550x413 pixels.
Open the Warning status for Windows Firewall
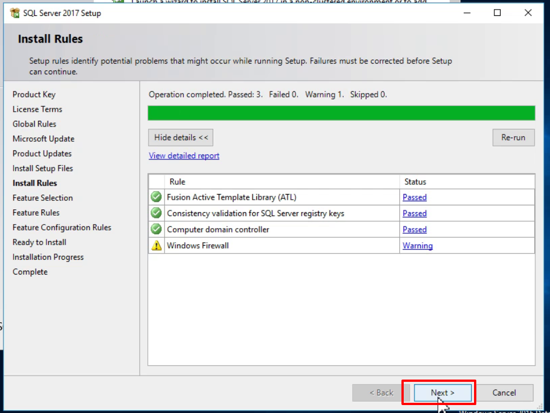click(x=417, y=246)
